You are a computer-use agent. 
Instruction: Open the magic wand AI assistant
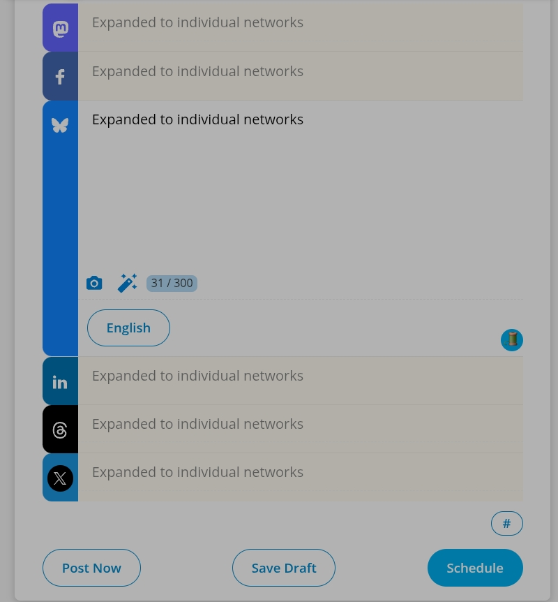pyautogui.click(x=127, y=283)
